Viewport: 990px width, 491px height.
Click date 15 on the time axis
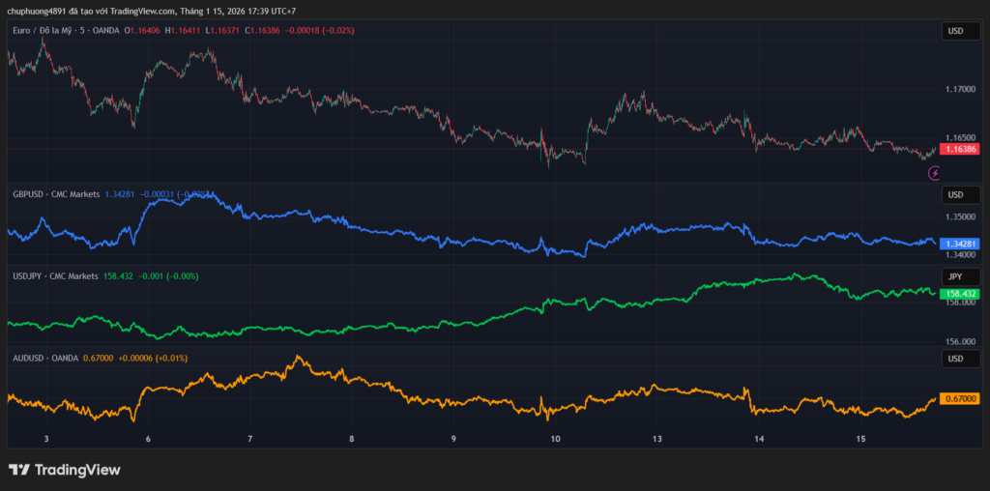tap(860, 439)
